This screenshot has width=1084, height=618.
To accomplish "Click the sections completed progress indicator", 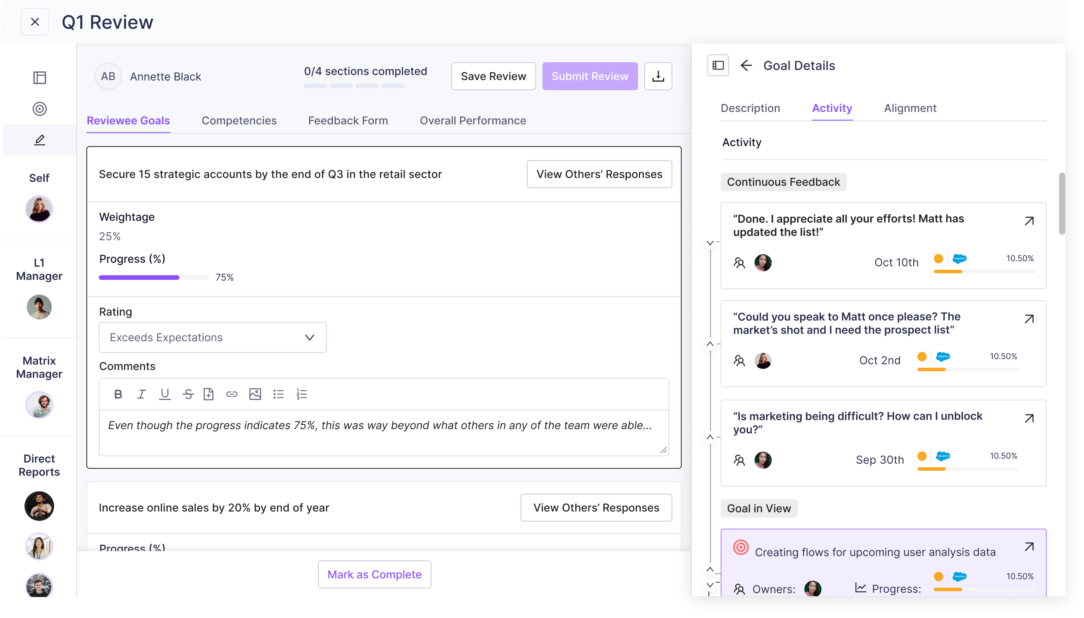I will 354,86.
